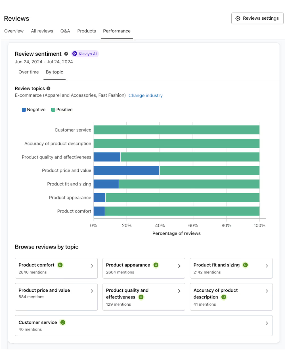Click the blue negative bar for Product price and value
The image size is (285, 355).
pyautogui.click(x=126, y=170)
